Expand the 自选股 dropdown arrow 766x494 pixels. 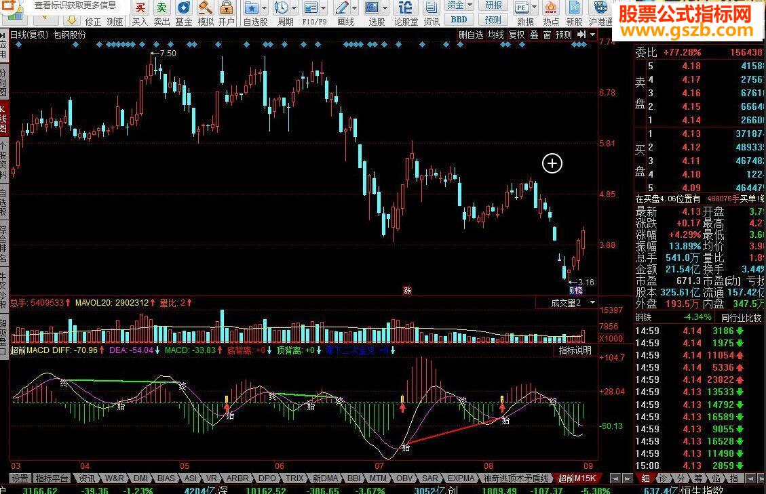click(x=265, y=8)
